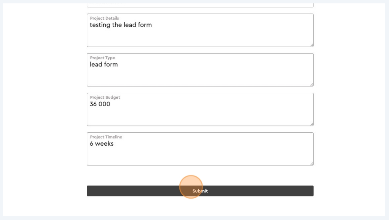
Task: Click the "testing the lead form" text
Action: (120, 25)
